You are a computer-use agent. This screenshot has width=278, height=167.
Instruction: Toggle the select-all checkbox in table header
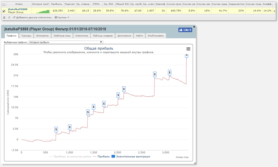4,4
